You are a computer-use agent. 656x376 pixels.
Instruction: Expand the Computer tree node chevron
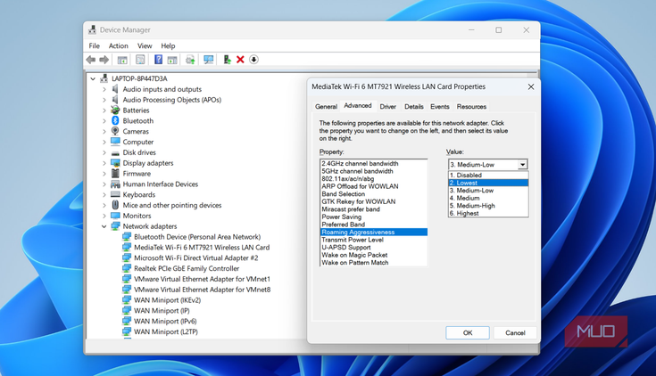[x=104, y=142]
